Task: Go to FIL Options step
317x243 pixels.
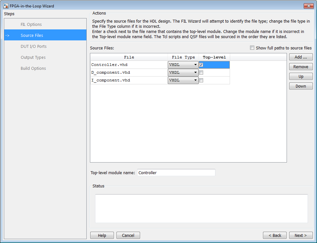Action: [31, 25]
